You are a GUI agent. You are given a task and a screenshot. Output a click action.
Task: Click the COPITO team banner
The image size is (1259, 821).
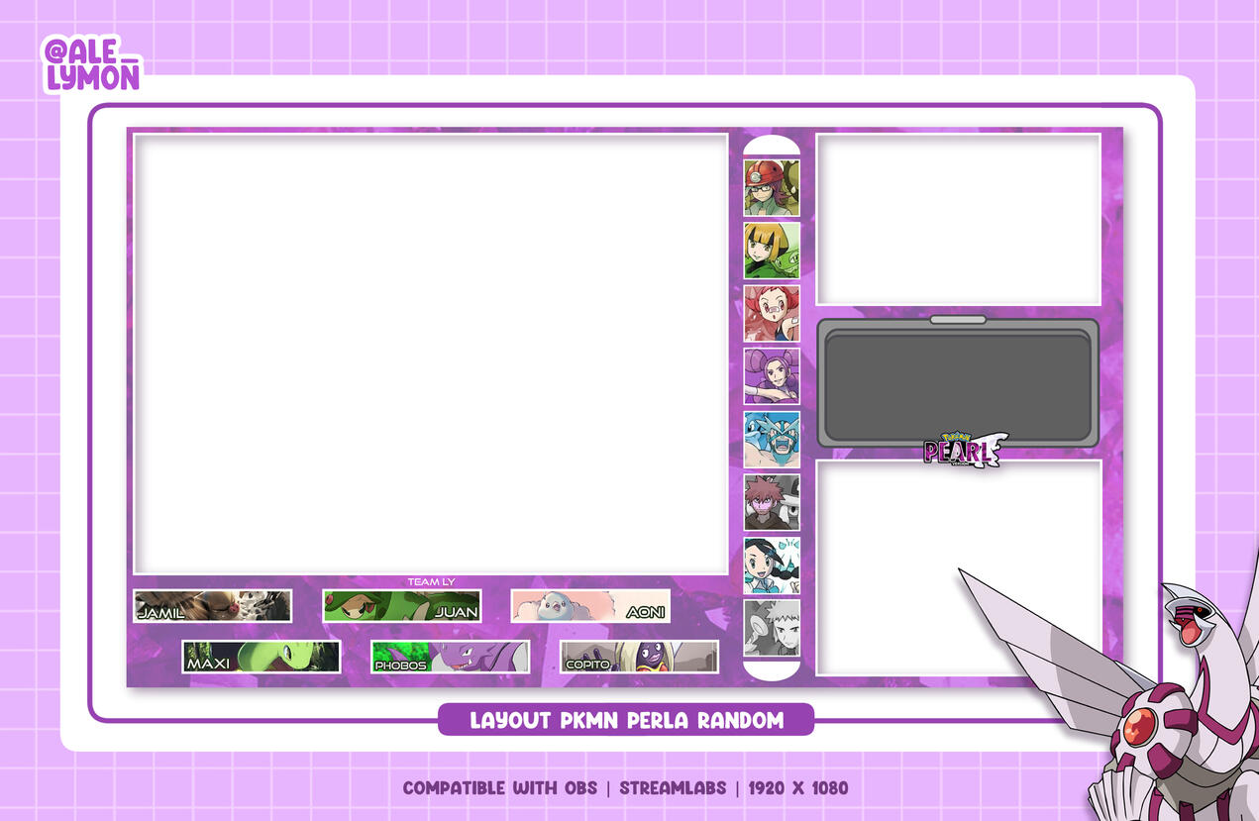[x=639, y=657]
